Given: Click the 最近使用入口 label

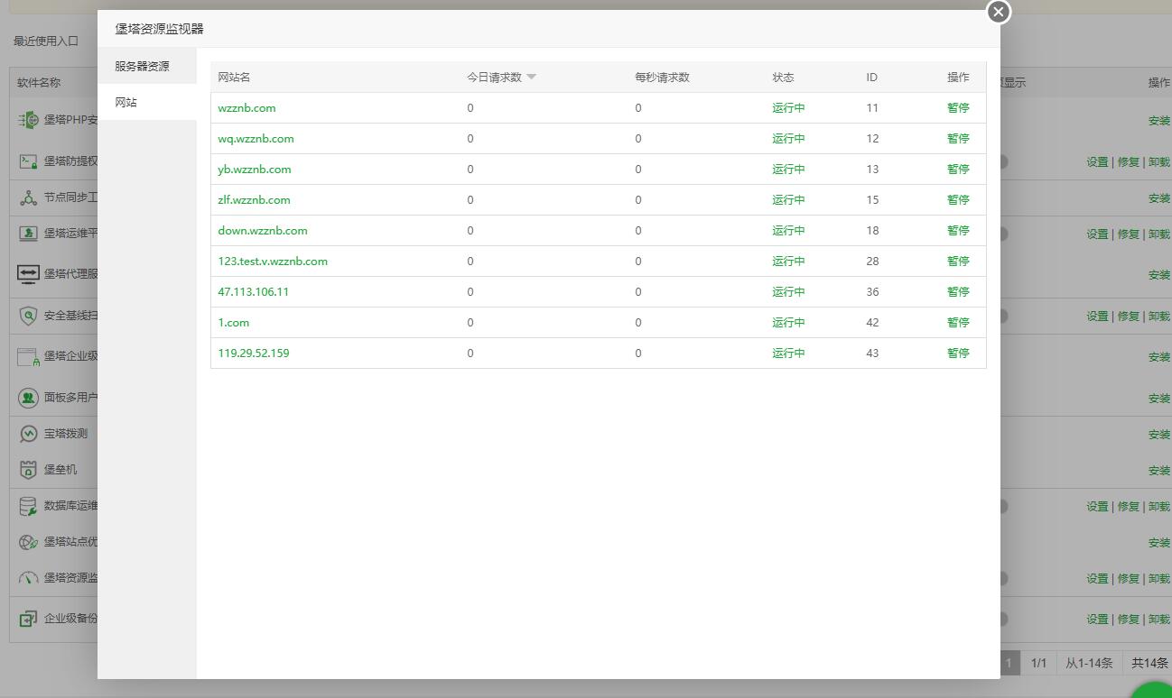Looking at the screenshot, I should pos(46,41).
